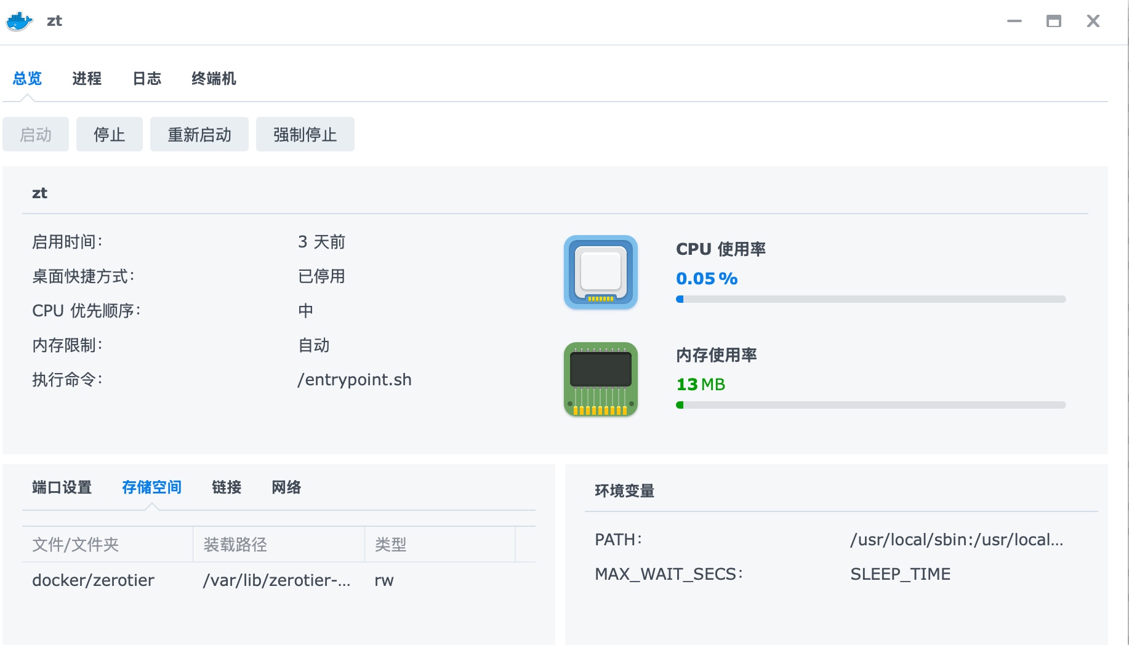
Task: Click the CPU 优先顺序 label
Action: pyautogui.click(x=87, y=311)
